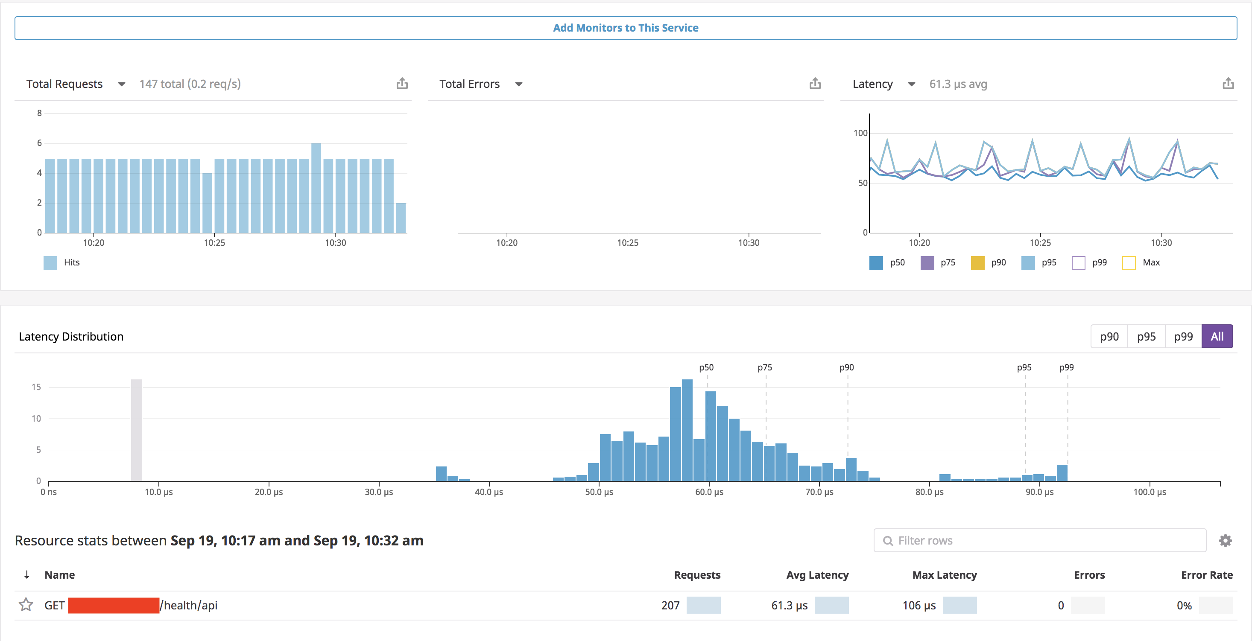Open the resource table settings gear
Screen dimensions: 1252x641
[x=1225, y=540]
